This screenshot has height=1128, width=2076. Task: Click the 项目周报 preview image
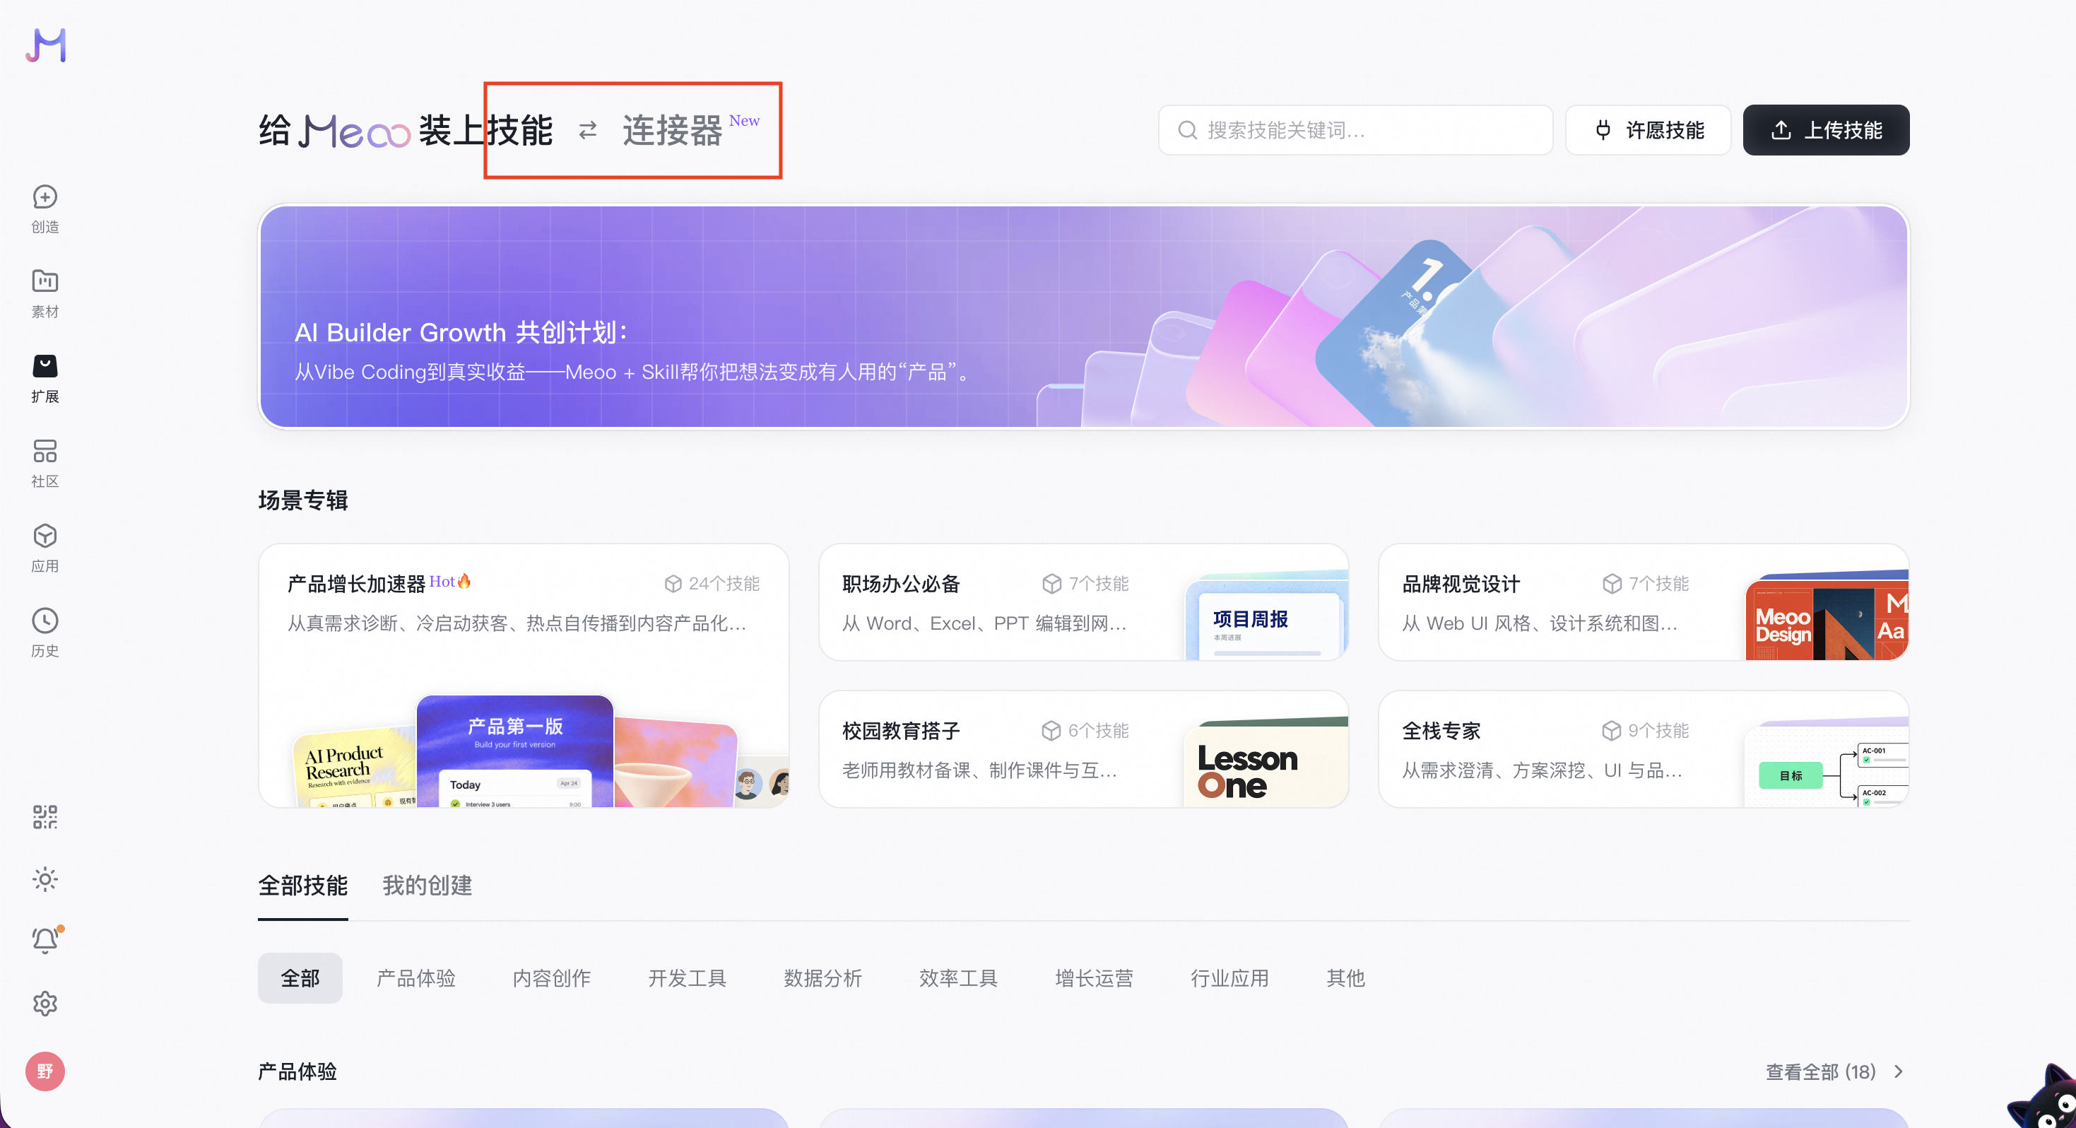1266,615
